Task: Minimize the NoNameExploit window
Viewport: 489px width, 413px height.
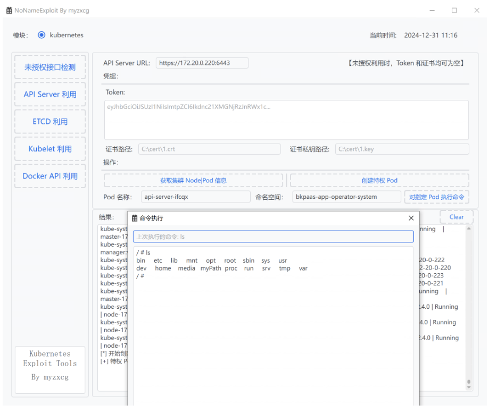Action: coord(432,10)
